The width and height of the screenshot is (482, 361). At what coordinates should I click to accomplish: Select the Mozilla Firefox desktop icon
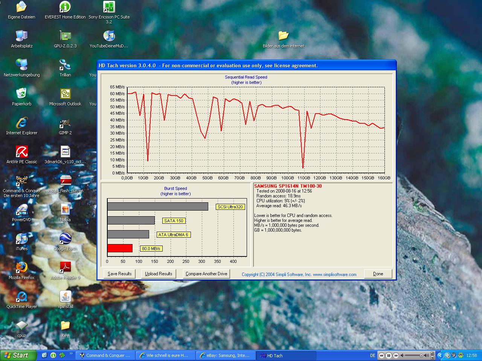(x=22, y=268)
